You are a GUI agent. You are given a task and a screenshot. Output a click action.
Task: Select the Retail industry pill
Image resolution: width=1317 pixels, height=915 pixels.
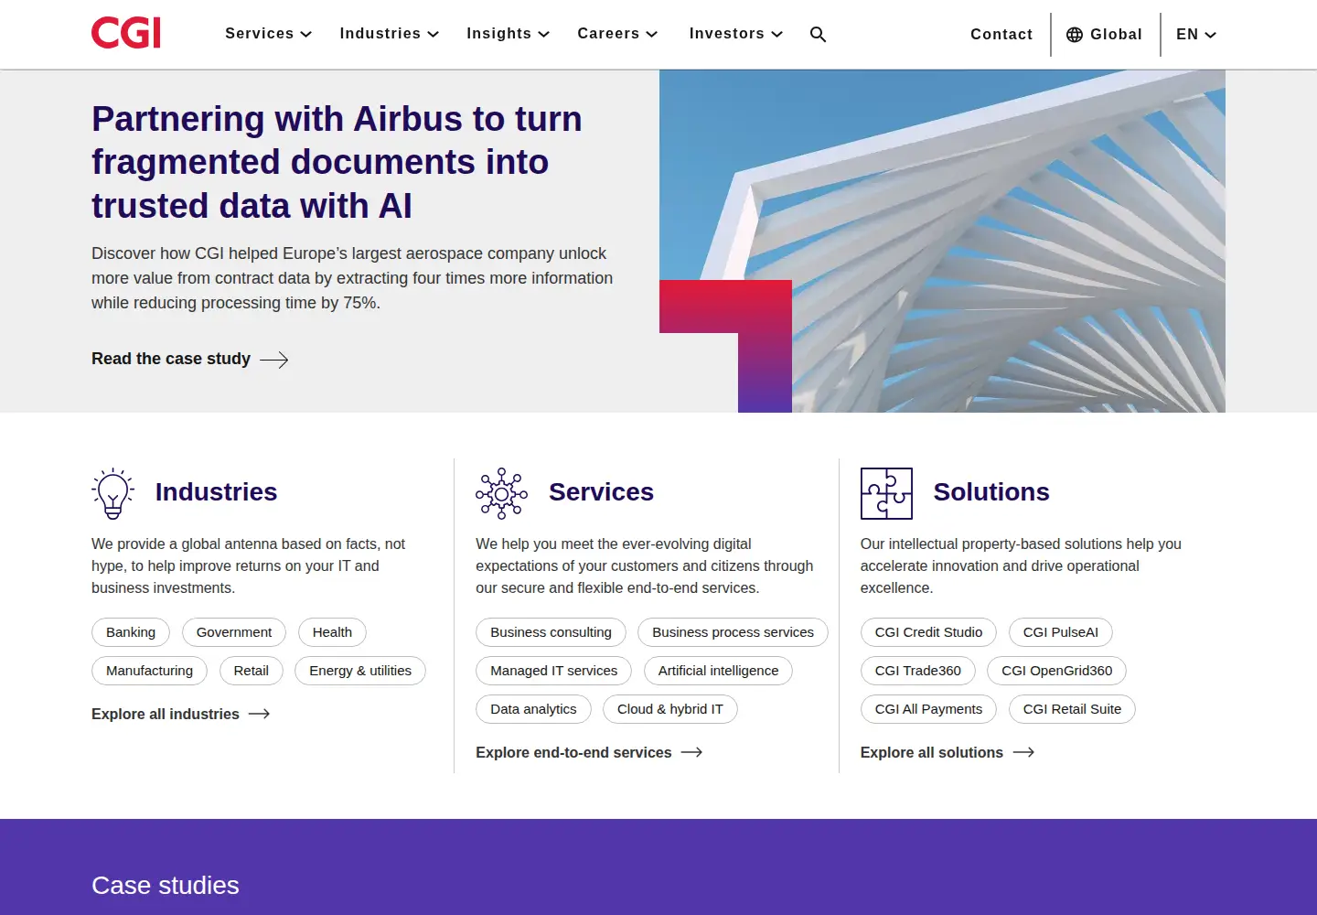[251, 671]
